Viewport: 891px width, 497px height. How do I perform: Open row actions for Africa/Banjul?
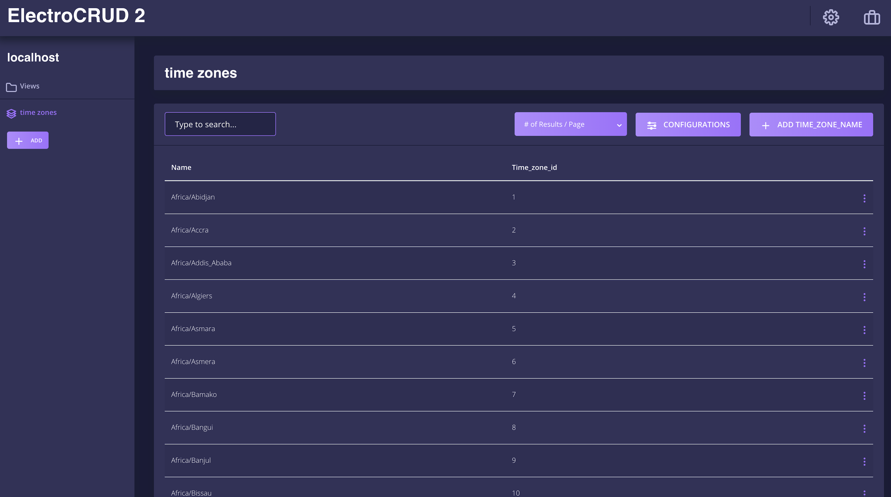tap(864, 461)
